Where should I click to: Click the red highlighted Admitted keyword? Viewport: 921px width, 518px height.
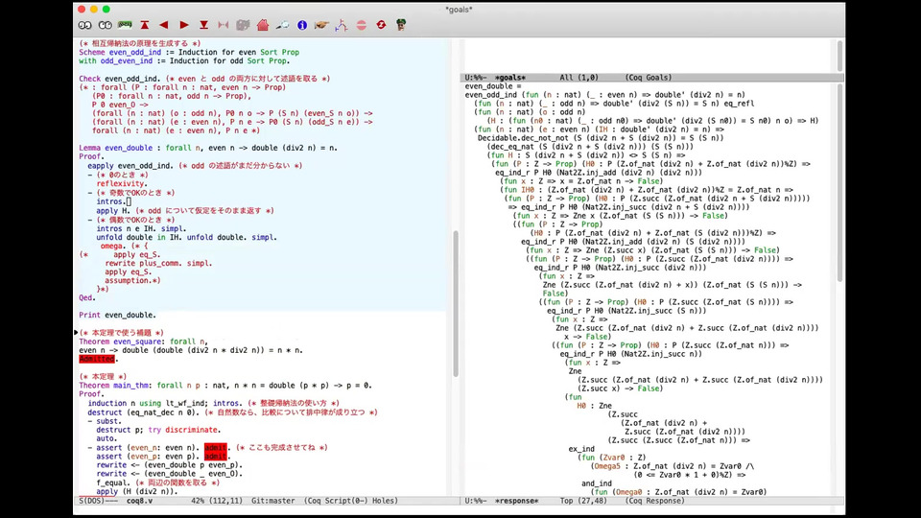[x=96, y=359]
